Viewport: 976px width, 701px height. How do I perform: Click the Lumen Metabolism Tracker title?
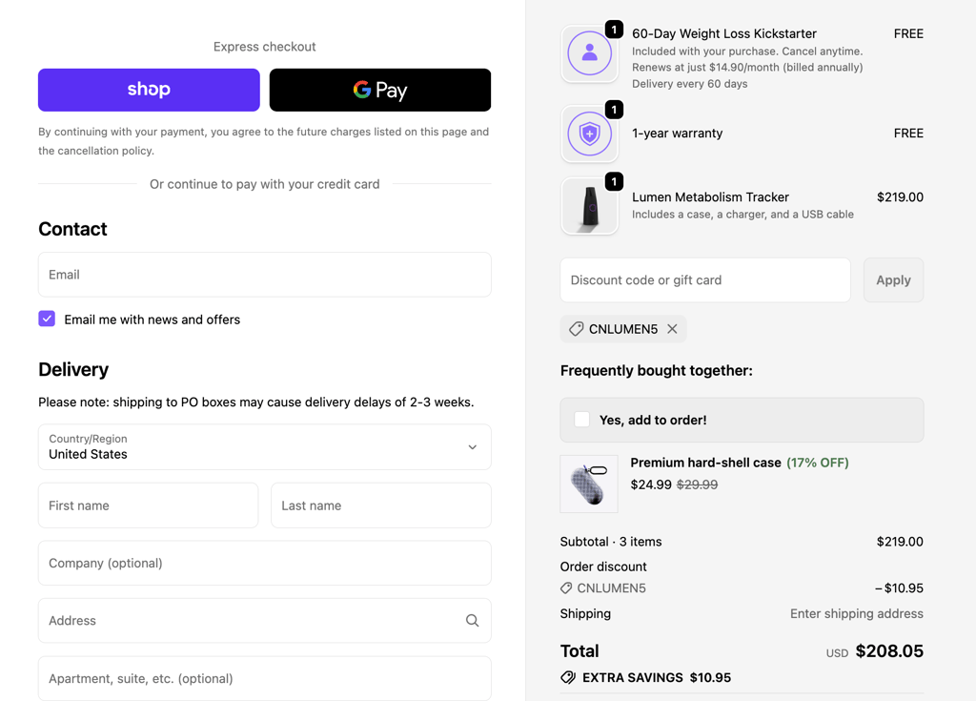pyautogui.click(x=710, y=196)
